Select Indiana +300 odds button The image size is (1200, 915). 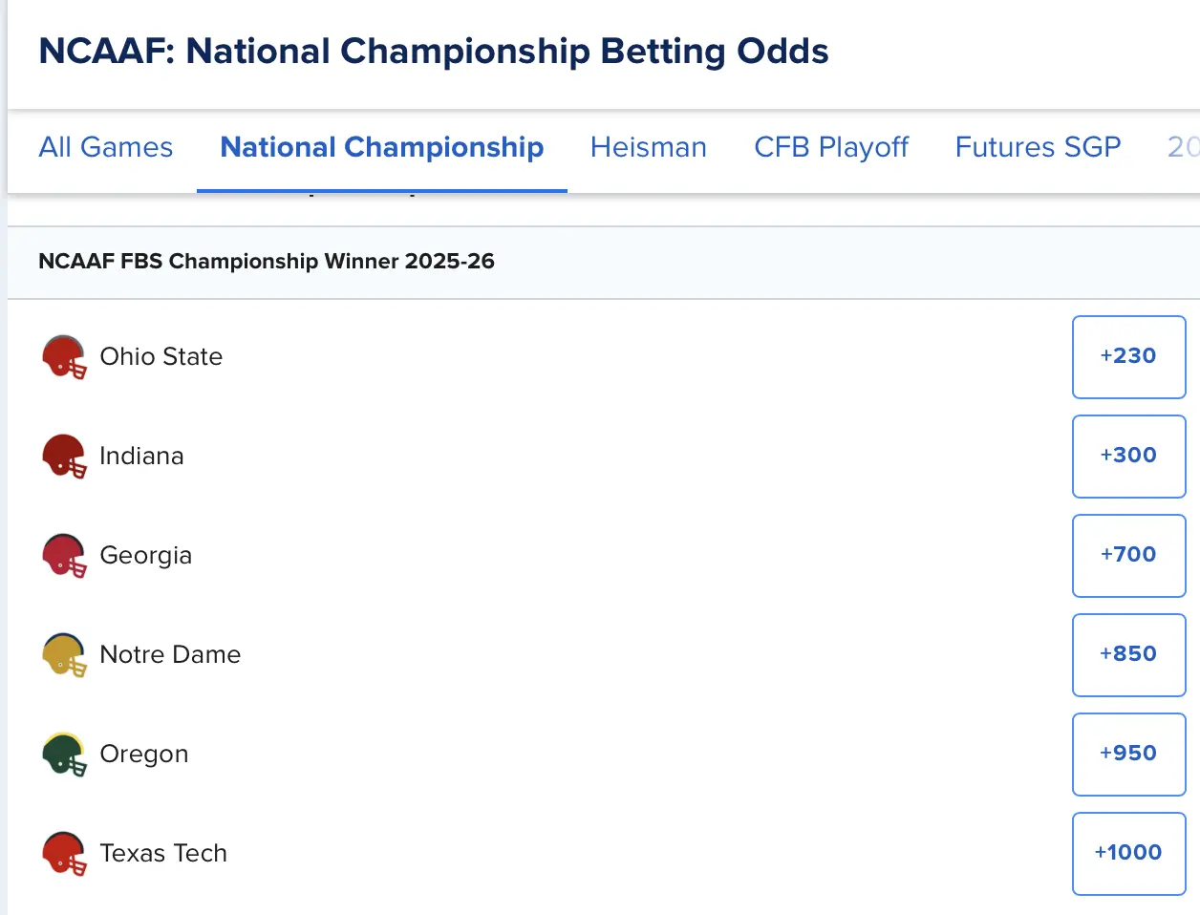pos(1128,456)
